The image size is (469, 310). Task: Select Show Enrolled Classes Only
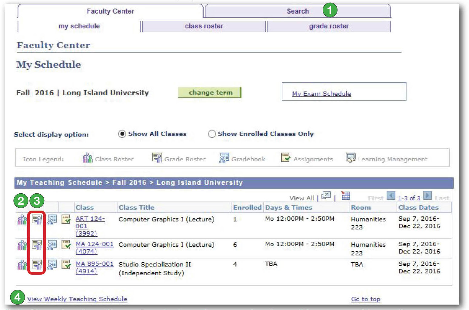click(212, 134)
